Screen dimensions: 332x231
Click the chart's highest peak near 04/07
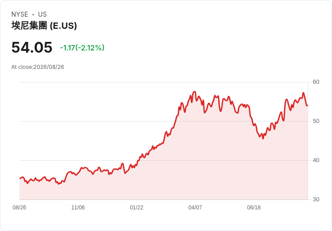point(195,91)
